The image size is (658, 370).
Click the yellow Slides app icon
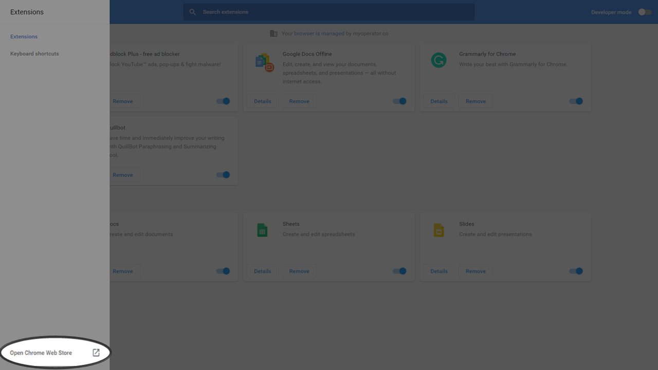(438, 230)
